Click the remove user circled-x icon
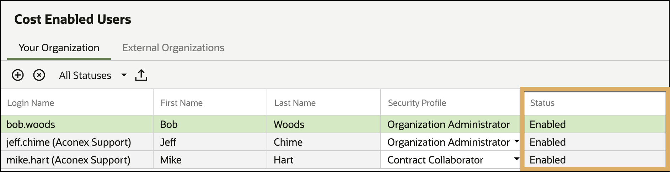 pos(39,75)
